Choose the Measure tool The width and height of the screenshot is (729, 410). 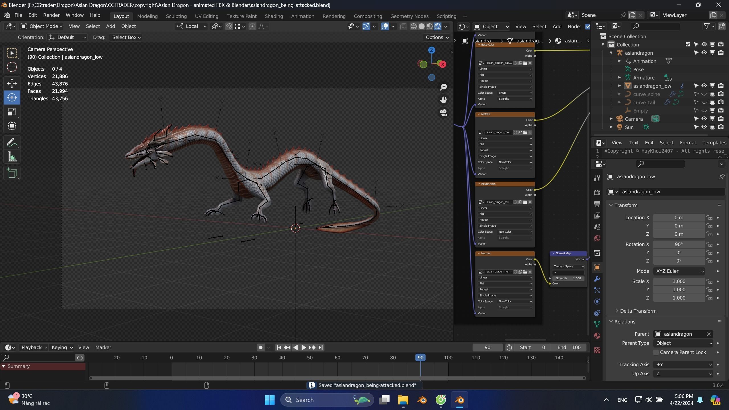point(12,157)
